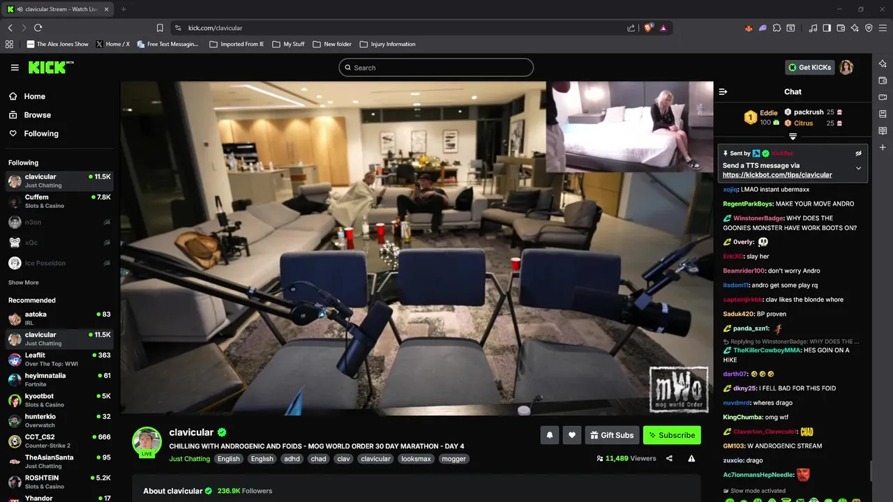Viewport: 893px width, 502px height.
Task: Open the Cuffem channel in Following list
Action: click(59, 201)
